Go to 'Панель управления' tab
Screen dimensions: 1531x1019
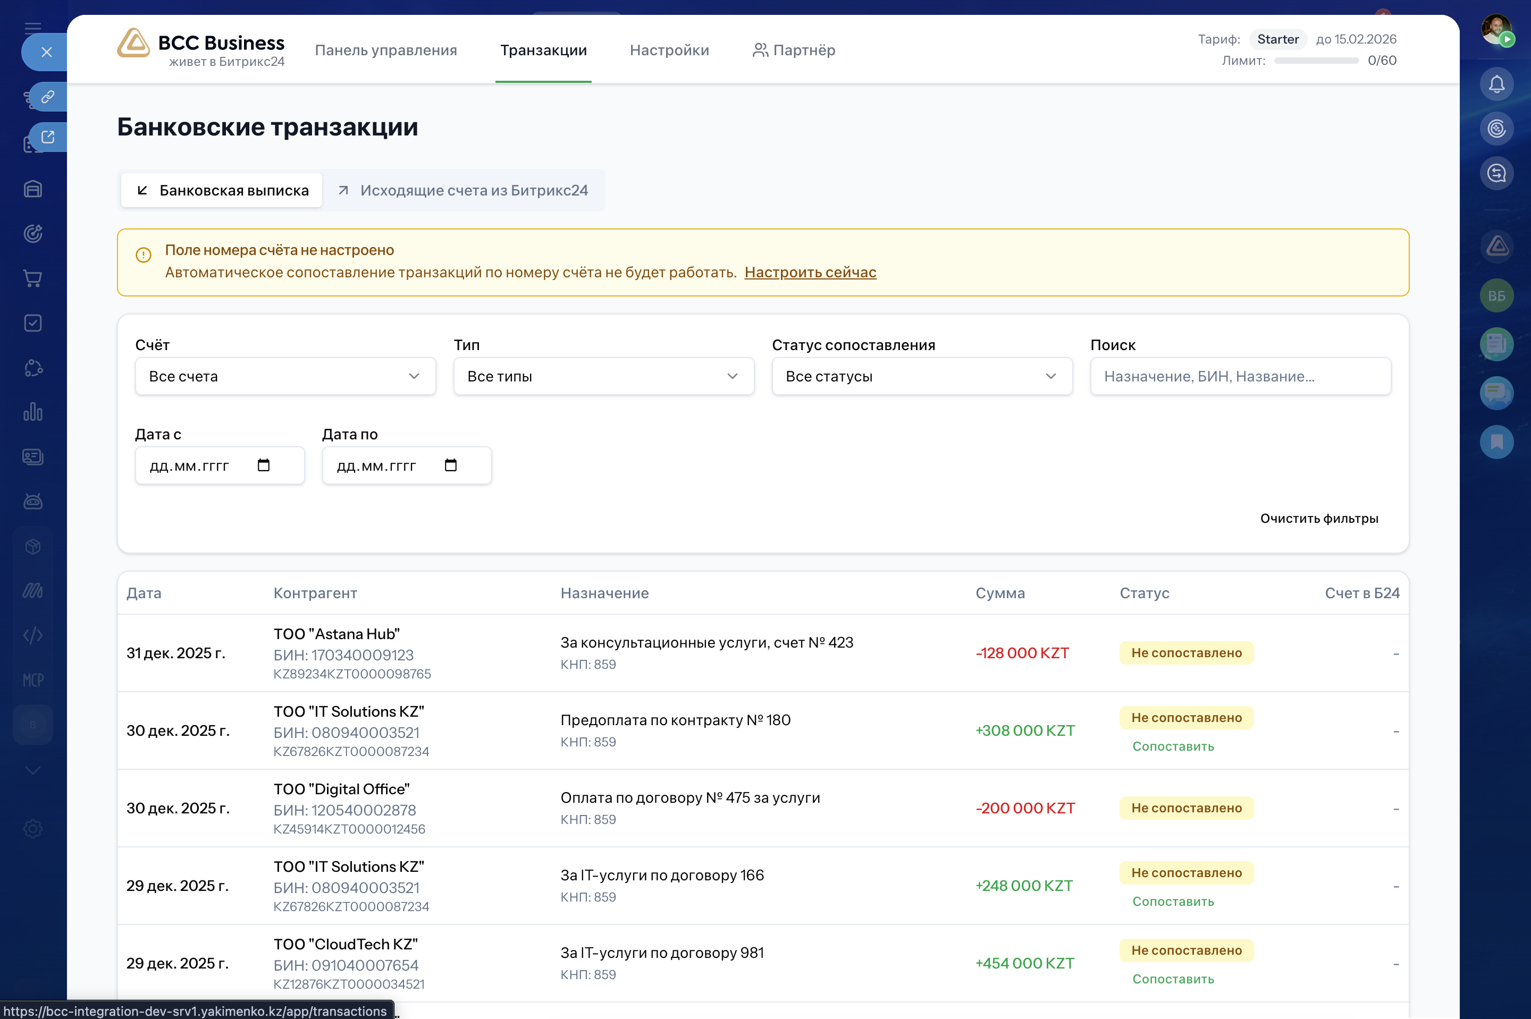(385, 50)
